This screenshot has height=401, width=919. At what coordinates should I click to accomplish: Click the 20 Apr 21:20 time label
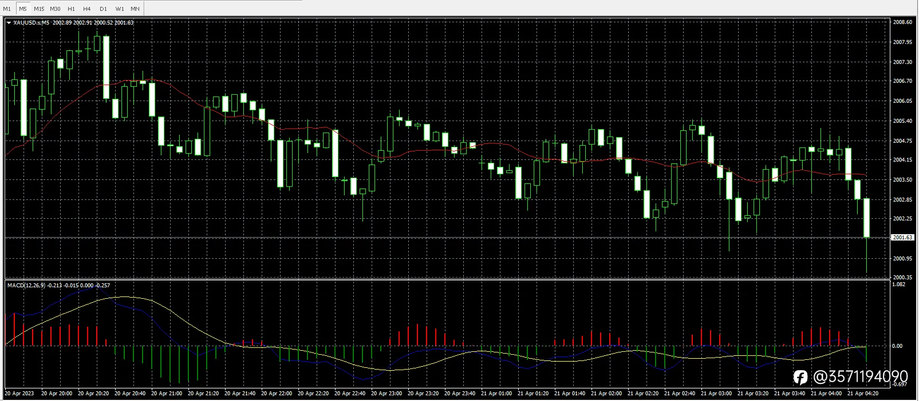click(203, 394)
